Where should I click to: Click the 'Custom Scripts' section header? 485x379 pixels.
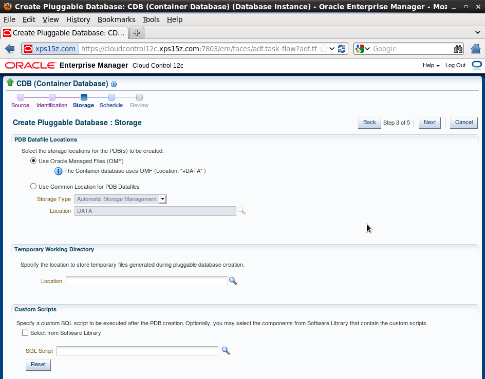35,309
